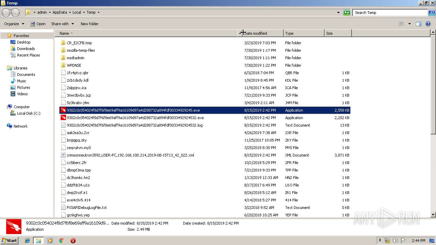Refresh the Temp folder view

347,13
